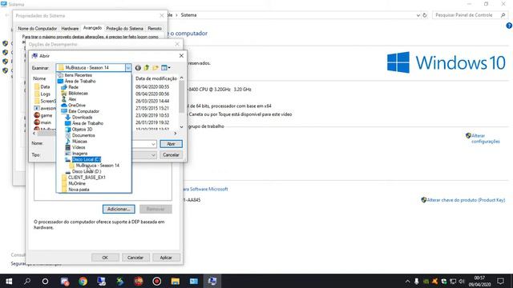Click OK in Opções de Desempenho window
The height and width of the screenshot is (288, 513).
105,258
